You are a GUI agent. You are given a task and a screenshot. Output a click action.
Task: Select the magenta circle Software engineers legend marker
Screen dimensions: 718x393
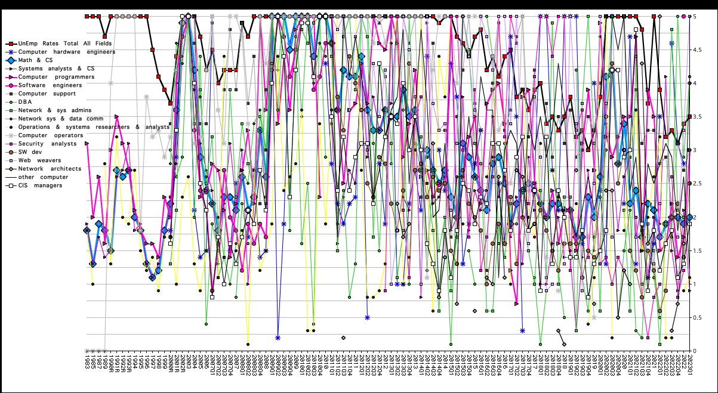(10, 85)
